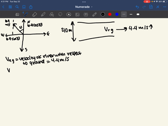This screenshot has width=168, height=126.
Task: Select the Image insert tool
Action: [77, 14]
